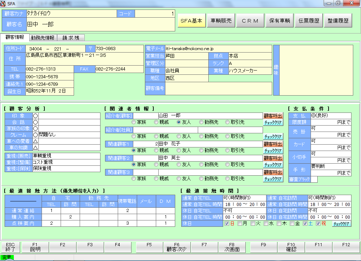Select the 顧客情報 tab
Image resolution: width=361 pixels, height=261 pixels.
click(15, 37)
